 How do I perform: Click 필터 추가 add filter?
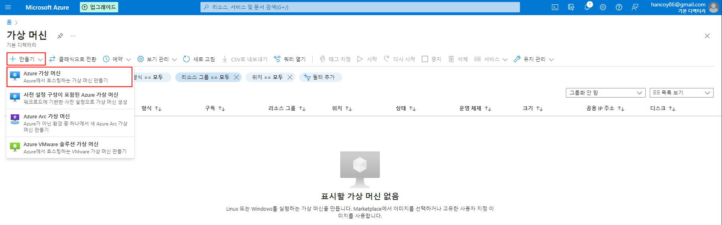coord(320,77)
